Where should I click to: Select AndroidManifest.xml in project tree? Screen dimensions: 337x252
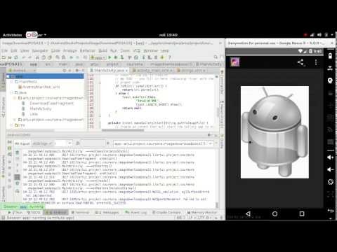point(39,87)
